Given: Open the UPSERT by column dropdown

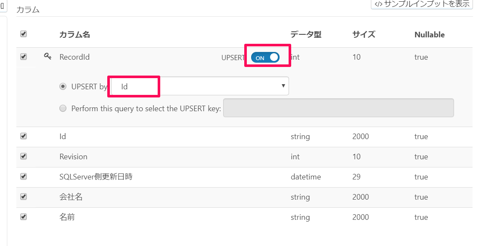Looking at the screenshot, I should click(x=199, y=86).
